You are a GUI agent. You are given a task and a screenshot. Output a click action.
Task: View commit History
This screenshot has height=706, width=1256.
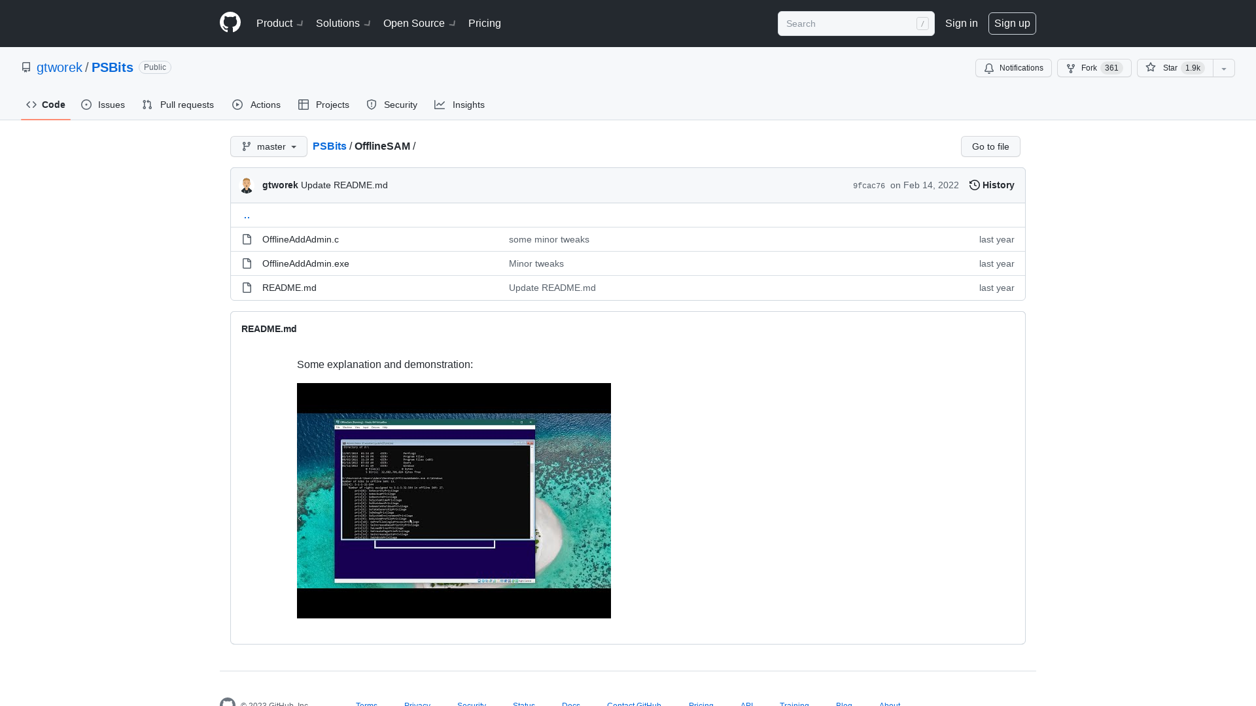coord(992,185)
